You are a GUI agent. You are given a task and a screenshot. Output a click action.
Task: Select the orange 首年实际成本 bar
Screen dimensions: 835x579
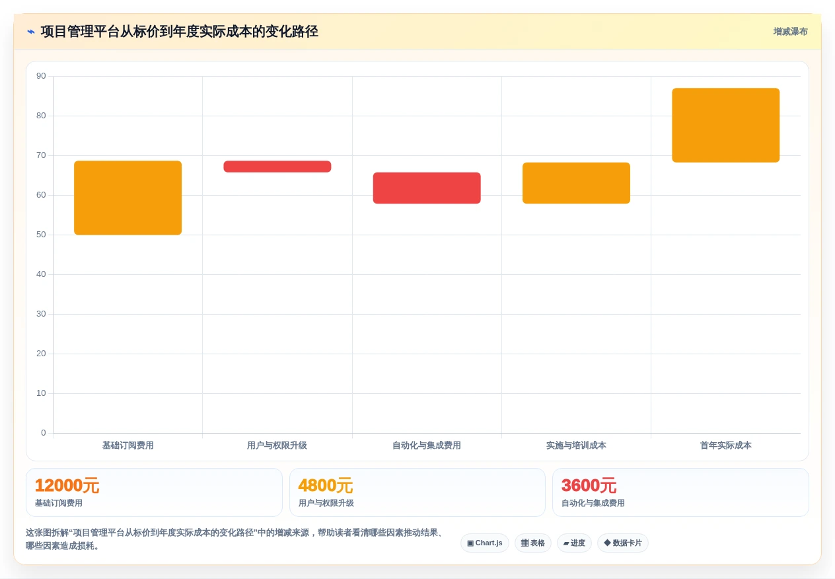pos(726,125)
